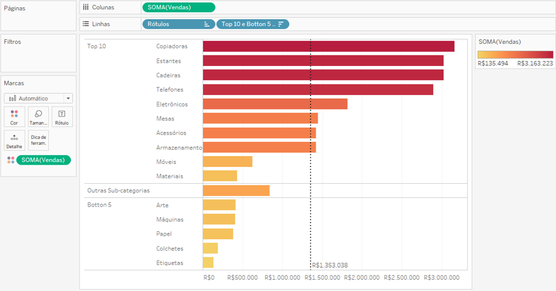Click sort icon on Top 10 e Botton 5 pill
The image size is (556, 291).
[x=281, y=24]
